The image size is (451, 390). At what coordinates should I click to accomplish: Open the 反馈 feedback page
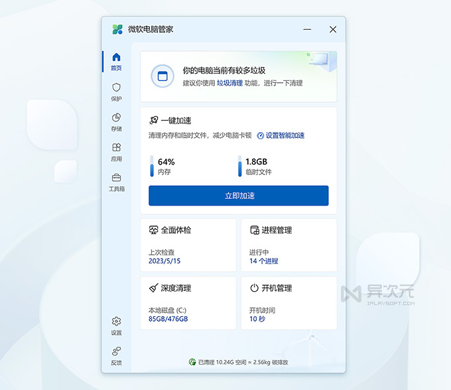[x=117, y=356]
